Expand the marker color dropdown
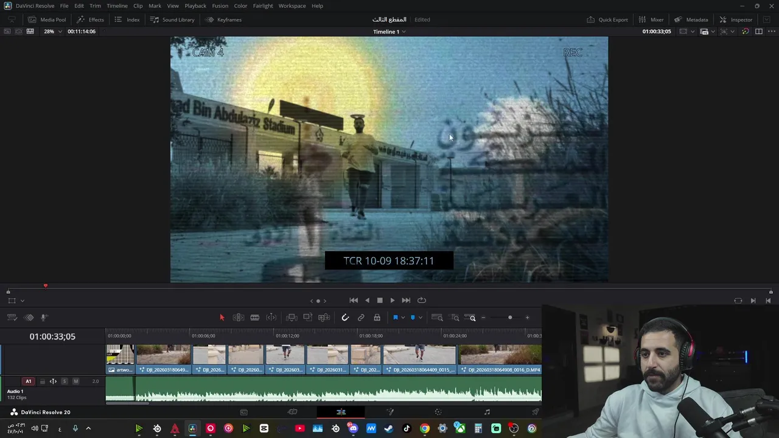 [x=420, y=318]
